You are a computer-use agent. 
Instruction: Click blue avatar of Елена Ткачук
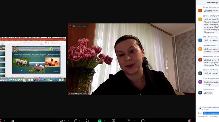[200, 40]
